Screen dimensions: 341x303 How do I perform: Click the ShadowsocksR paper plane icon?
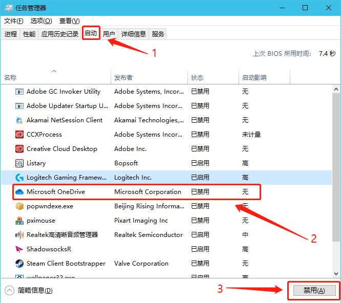[x=19, y=249]
